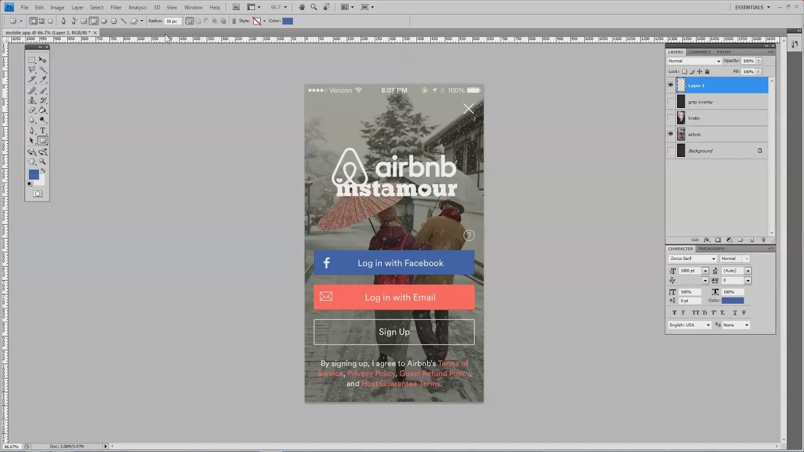
Task: Open the Opacity slider arrow
Action: [x=758, y=61]
